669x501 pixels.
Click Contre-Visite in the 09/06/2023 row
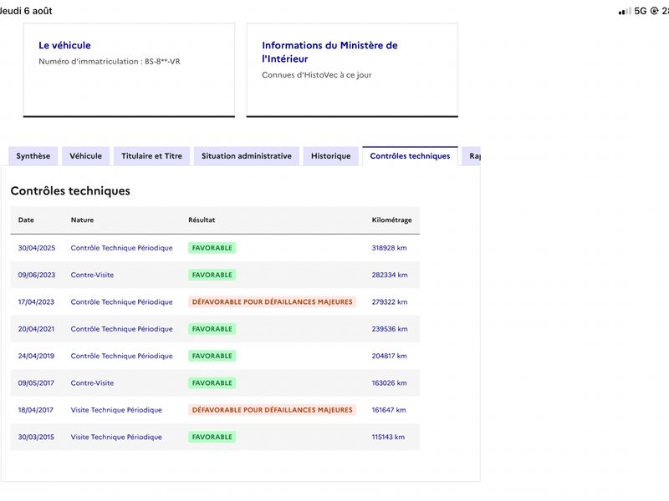pyautogui.click(x=92, y=275)
